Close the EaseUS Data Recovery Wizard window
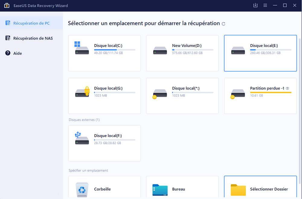The image size is (302, 199). click(x=295, y=5)
